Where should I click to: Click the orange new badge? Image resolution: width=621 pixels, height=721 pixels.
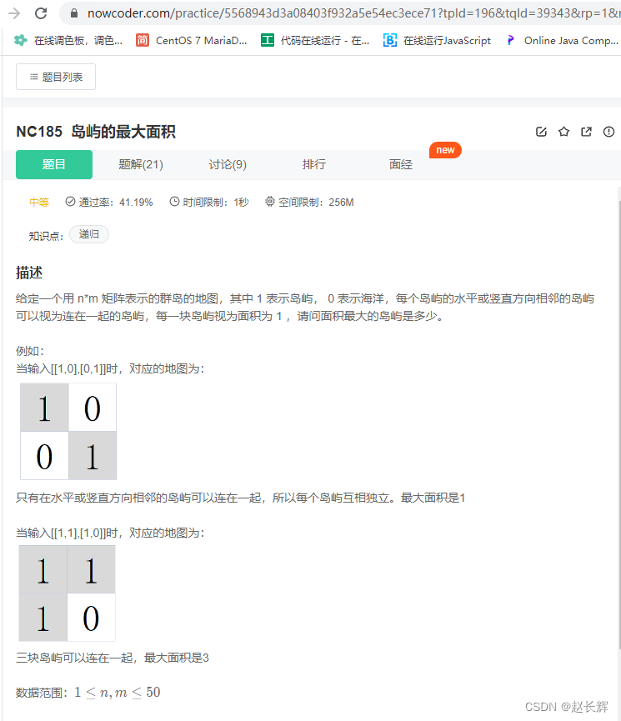(445, 150)
